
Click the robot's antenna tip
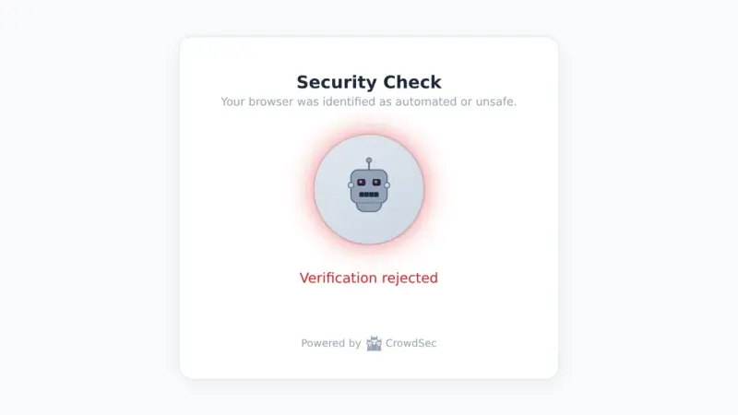369,160
